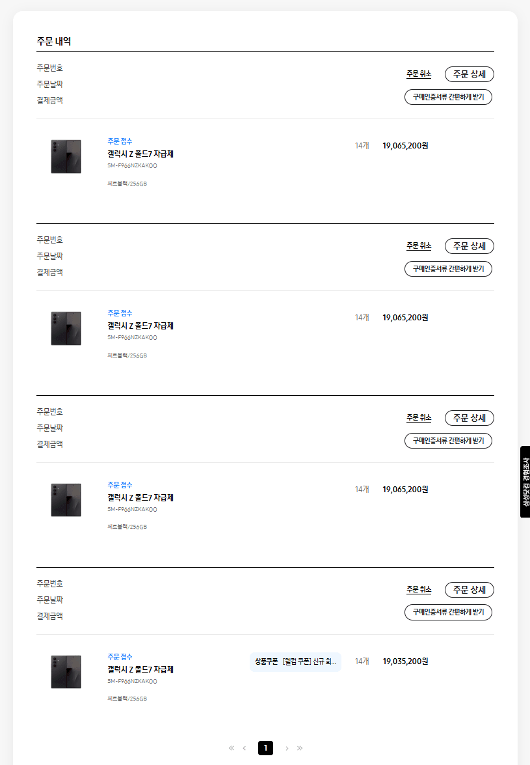Click 주문 취소 on the 19,035,200원 order
This screenshot has height=765, width=530.
coord(419,590)
